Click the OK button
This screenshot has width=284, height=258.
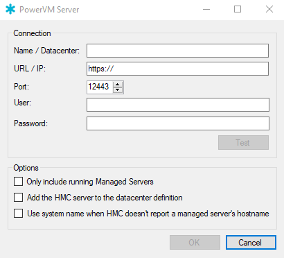(195, 243)
